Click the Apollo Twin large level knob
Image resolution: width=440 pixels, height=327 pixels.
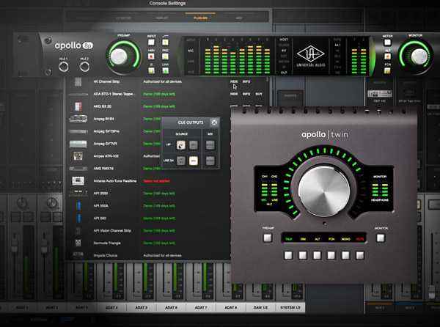(324, 191)
